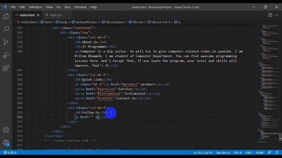Open the Selection menu
Screen dimensions: 282x158
tap(35, 7)
